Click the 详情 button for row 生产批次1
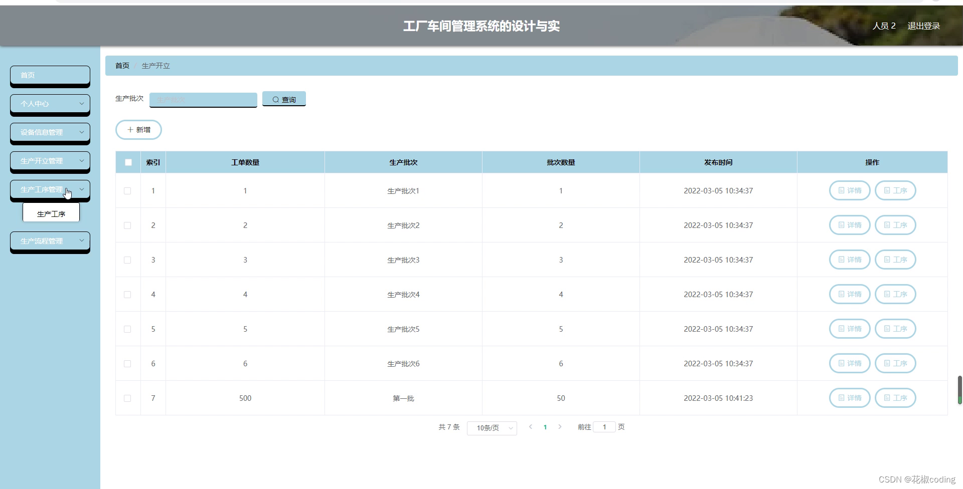963x489 pixels. tap(850, 190)
